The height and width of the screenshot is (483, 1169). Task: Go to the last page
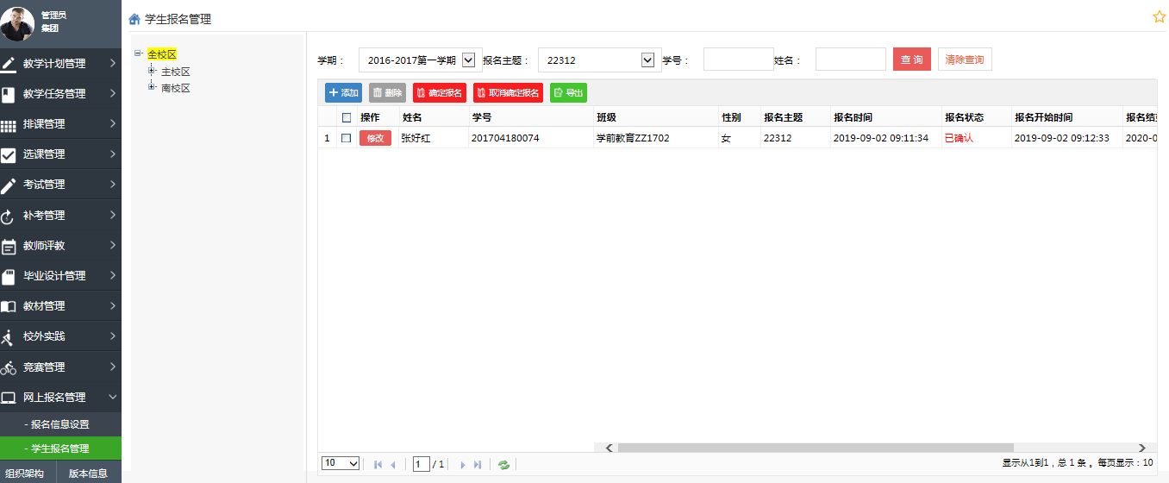click(x=478, y=464)
